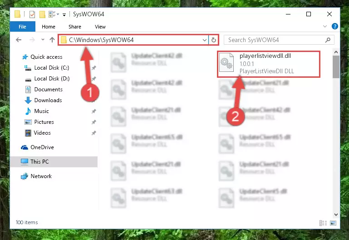Click the vertical scrollbar thumb
The image size is (349, 240).
coord(336,67)
